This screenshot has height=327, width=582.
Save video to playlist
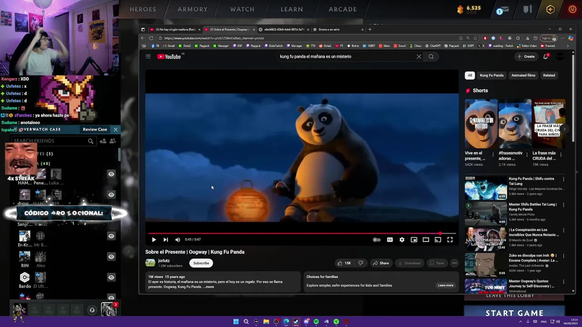coord(437,263)
